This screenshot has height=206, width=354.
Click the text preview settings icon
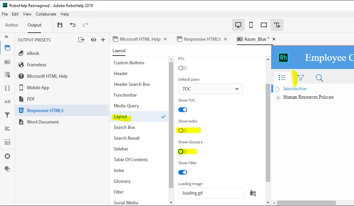277,25
